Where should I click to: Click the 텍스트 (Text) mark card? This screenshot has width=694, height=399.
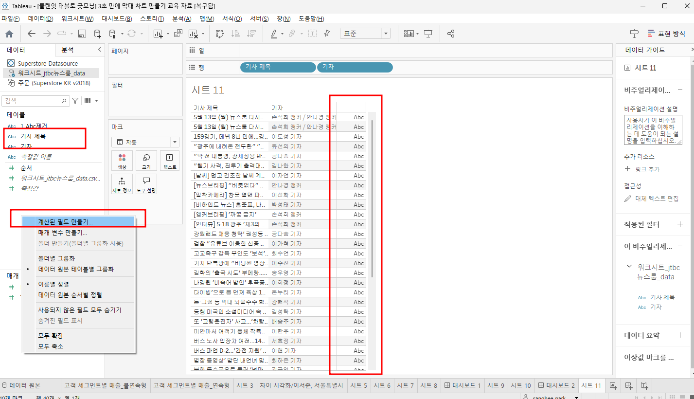170,161
